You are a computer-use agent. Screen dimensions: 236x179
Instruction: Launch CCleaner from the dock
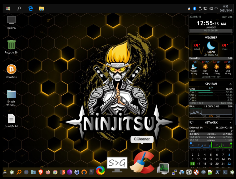pyautogui.click(x=142, y=162)
